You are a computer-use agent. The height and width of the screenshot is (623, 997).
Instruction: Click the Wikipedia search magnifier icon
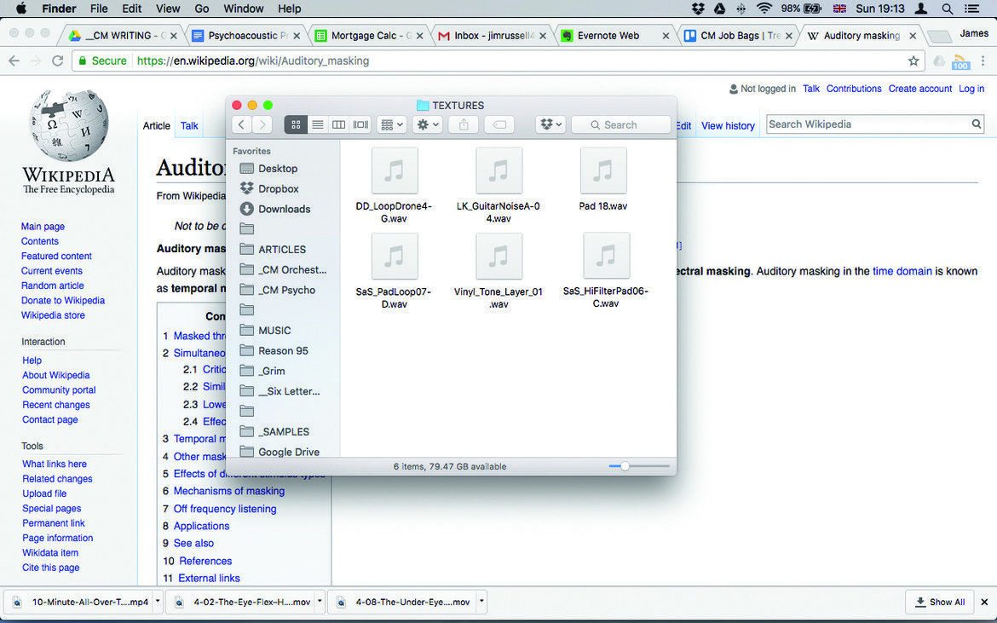977,124
